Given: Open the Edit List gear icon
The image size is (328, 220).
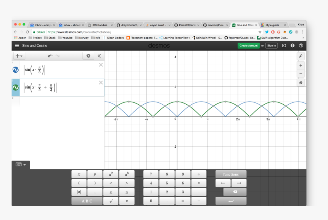Looking at the screenshot, I should pos(88,56).
